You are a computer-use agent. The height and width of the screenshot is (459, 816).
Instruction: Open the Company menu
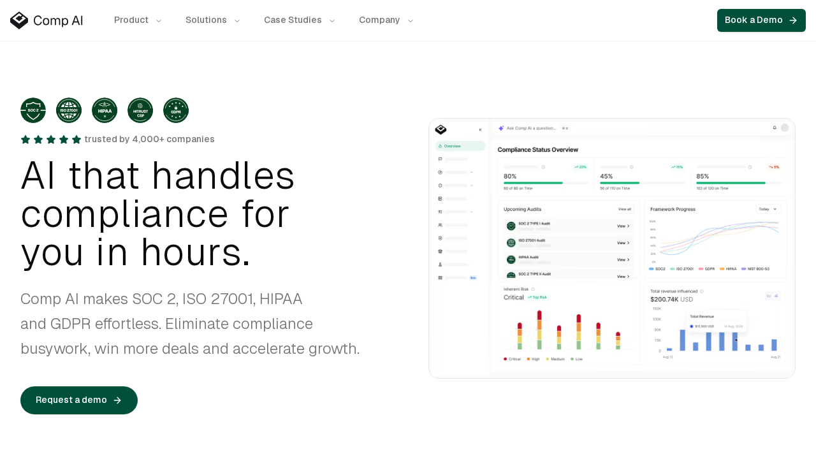point(386,20)
